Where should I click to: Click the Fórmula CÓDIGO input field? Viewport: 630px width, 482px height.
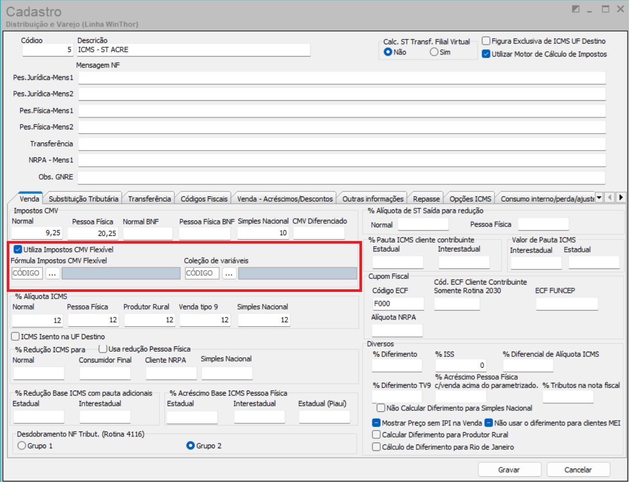click(x=27, y=273)
